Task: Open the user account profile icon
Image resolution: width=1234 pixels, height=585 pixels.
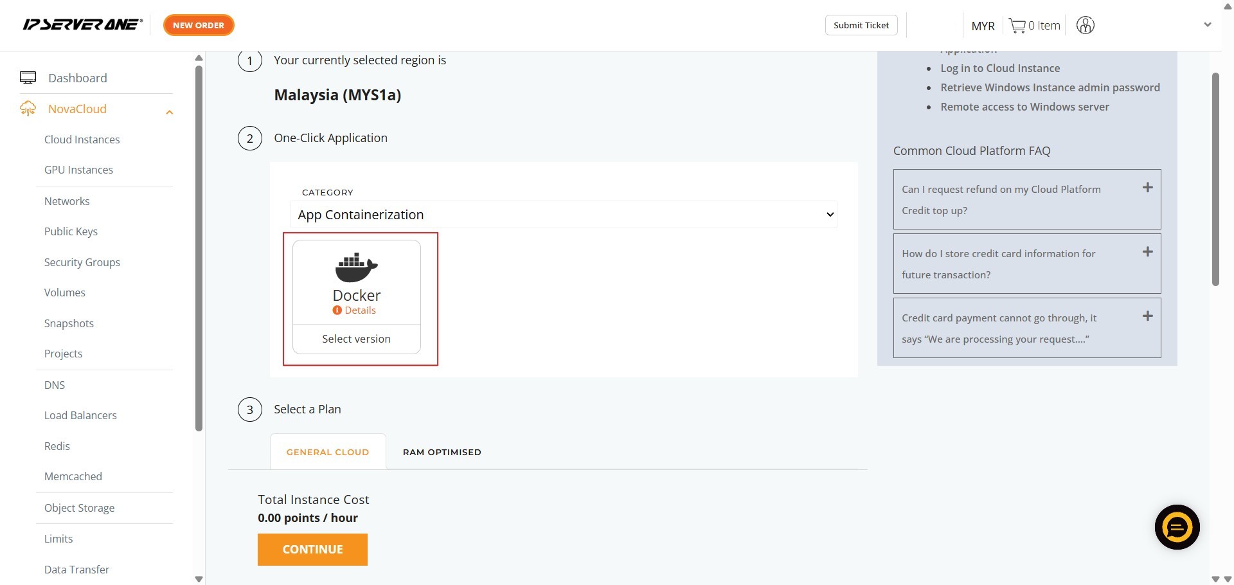Action: pyautogui.click(x=1085, y=26)
